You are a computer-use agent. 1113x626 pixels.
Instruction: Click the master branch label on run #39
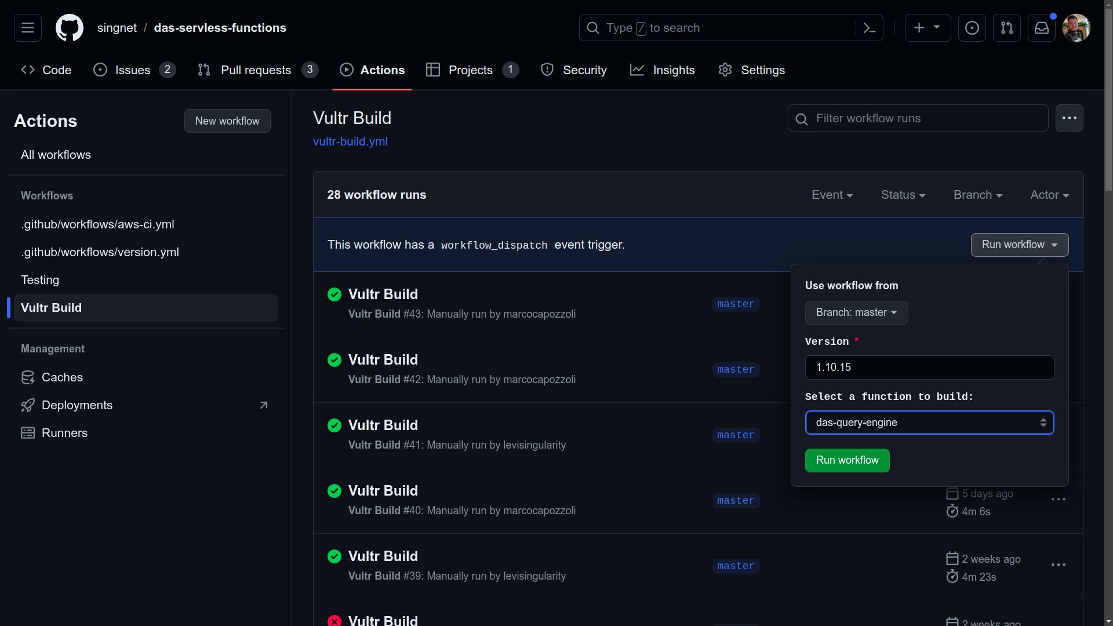tap(736, 566)
